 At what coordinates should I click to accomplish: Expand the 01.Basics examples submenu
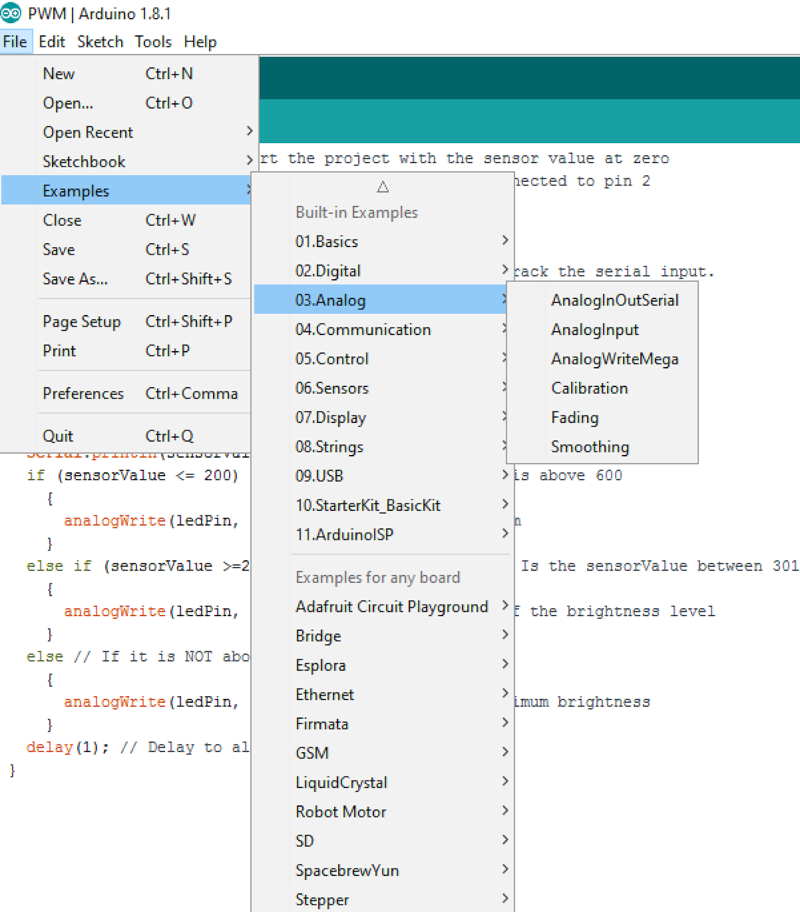pyautogui.click(x=383, y=241)
